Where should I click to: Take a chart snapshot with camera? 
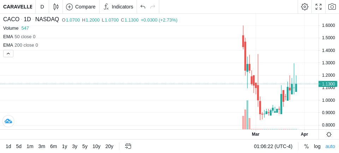(x=332, y=7)
